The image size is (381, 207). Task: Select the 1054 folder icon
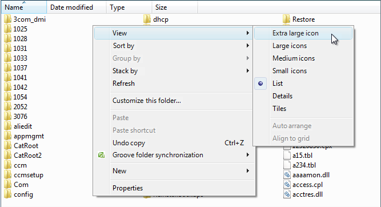(x=7, y=97)
